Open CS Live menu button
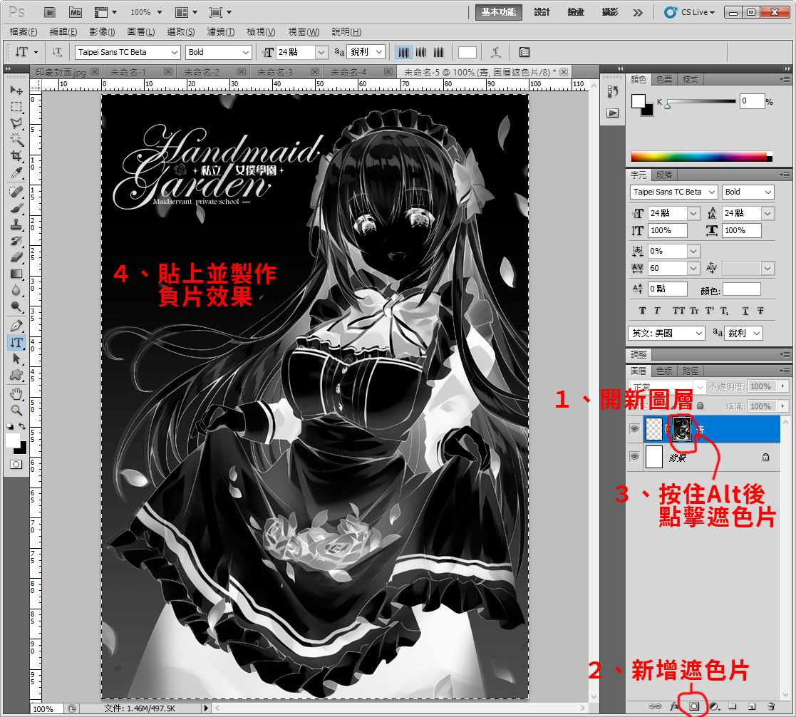 [690, 12]
